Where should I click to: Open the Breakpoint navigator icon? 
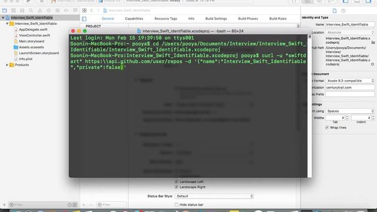click(66, 11)
